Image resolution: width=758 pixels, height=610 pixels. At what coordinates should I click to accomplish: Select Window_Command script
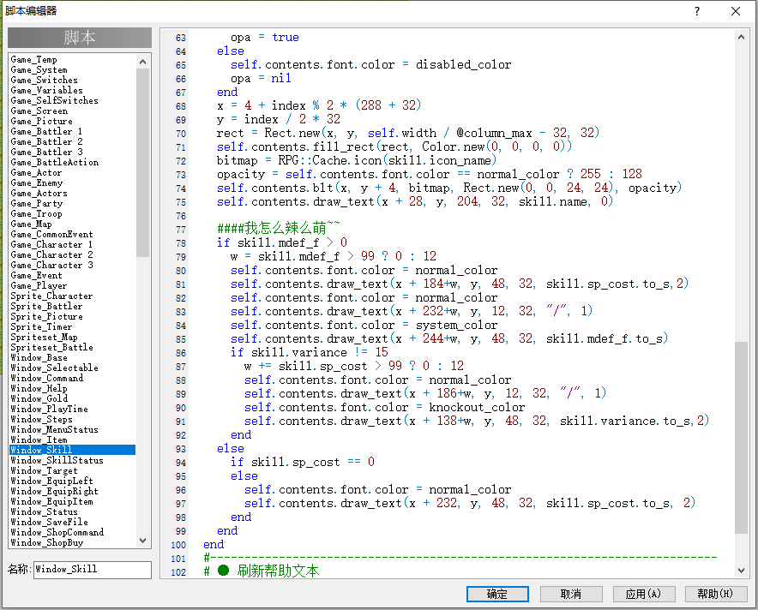[x=47, y=378]
